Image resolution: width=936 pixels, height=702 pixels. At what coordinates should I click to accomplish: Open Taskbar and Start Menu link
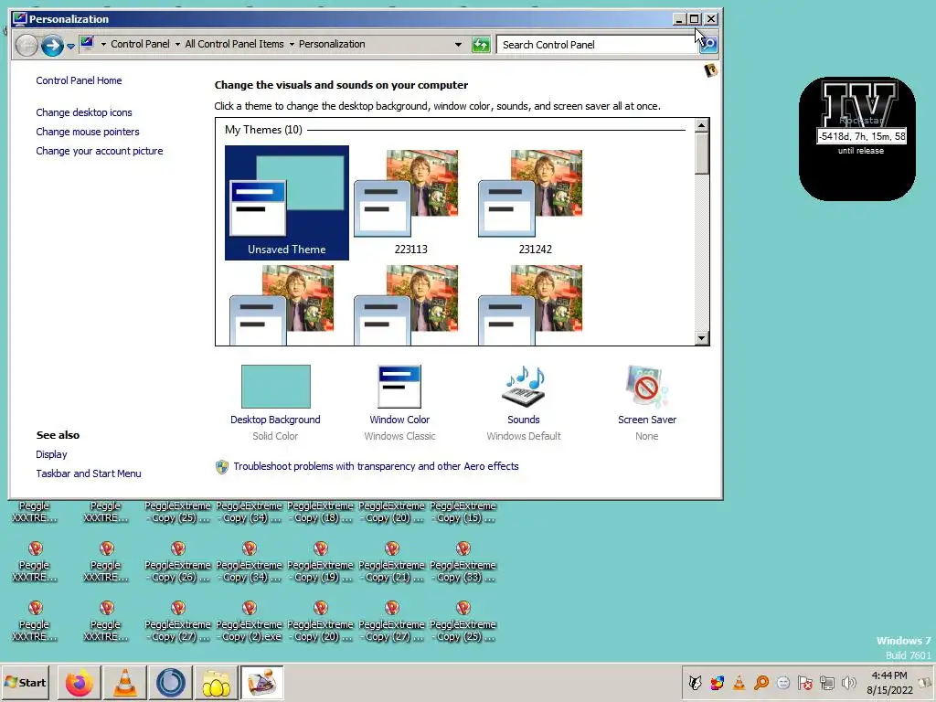tap(89, 473)
